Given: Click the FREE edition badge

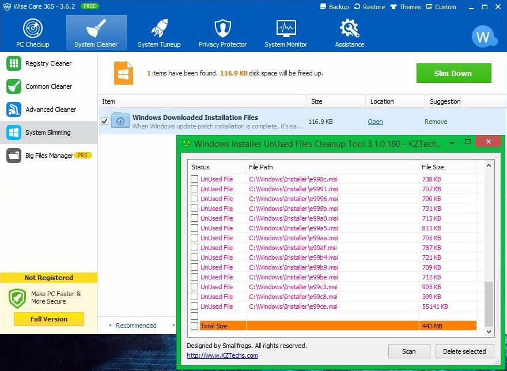Looking at the screenshot, I should click(89, 6).
